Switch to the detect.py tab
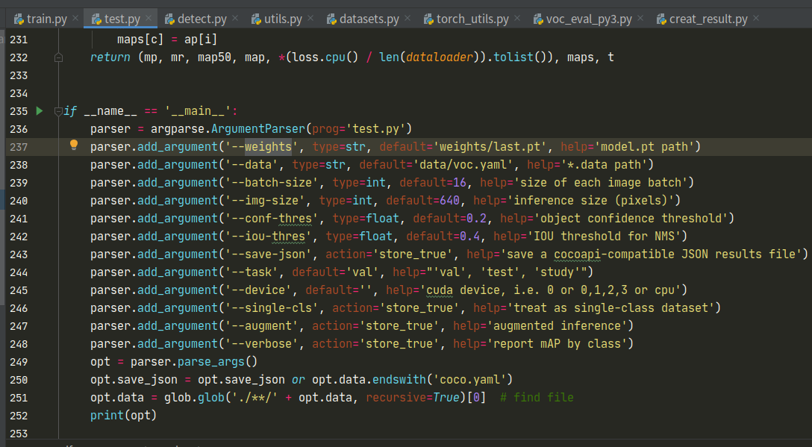 coord(196,19)
